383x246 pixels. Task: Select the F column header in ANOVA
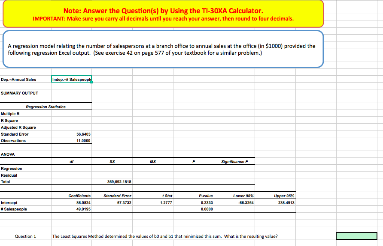click(x=194, y=162)
